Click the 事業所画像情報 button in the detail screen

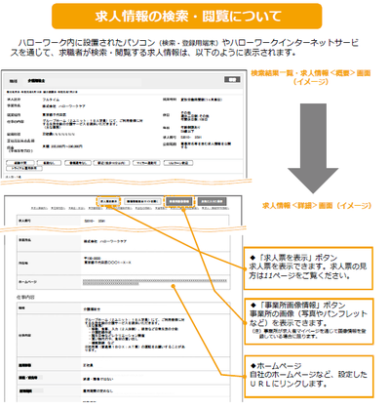[179, 201]
